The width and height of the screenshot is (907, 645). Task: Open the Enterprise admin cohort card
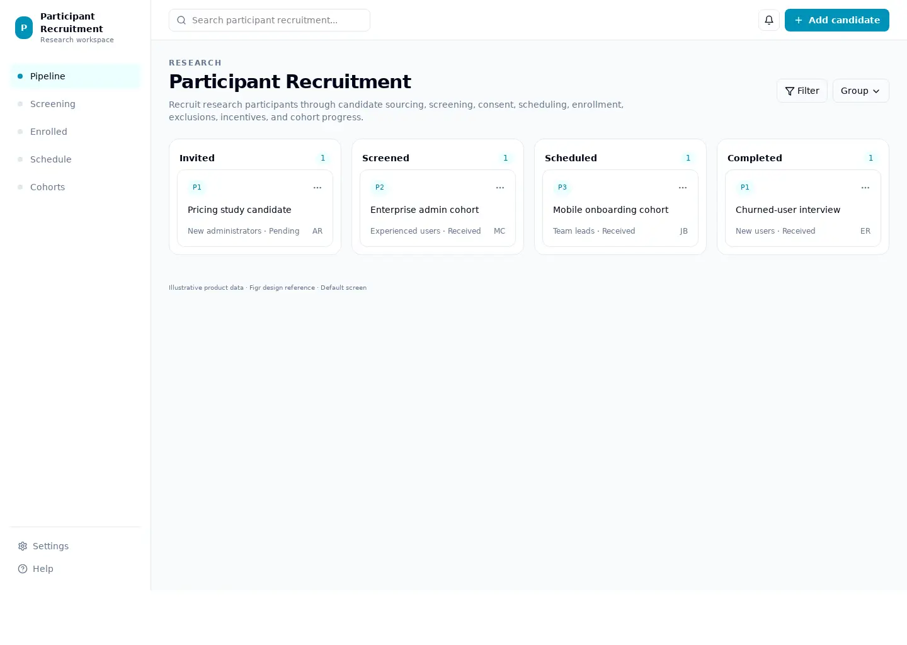438,208
